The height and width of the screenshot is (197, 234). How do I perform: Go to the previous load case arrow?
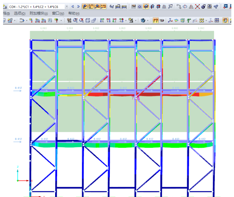click(x=73, y=7)
